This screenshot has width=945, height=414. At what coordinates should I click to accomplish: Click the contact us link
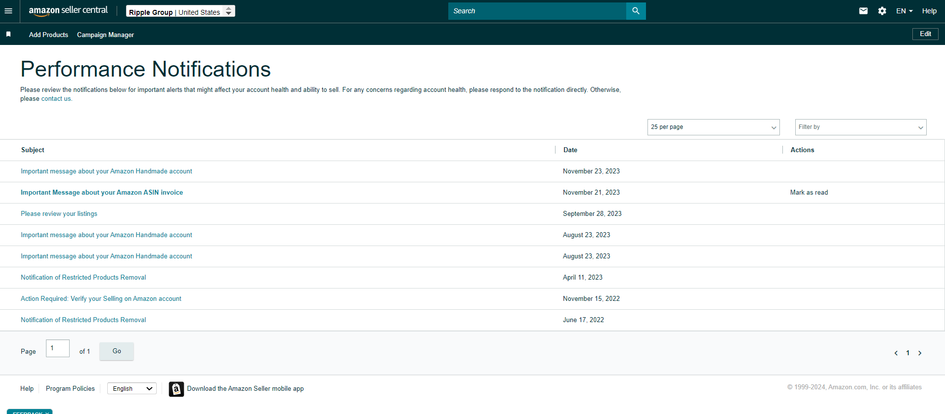click(x=56, y=99)
